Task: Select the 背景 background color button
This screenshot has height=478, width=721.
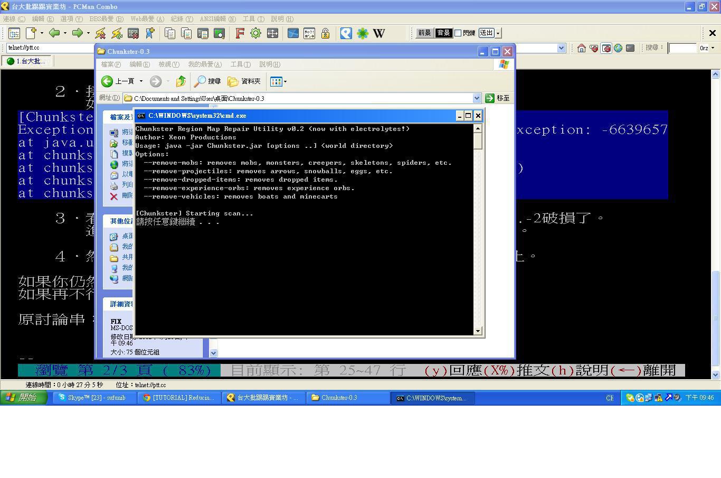Action: pos(443,33)
